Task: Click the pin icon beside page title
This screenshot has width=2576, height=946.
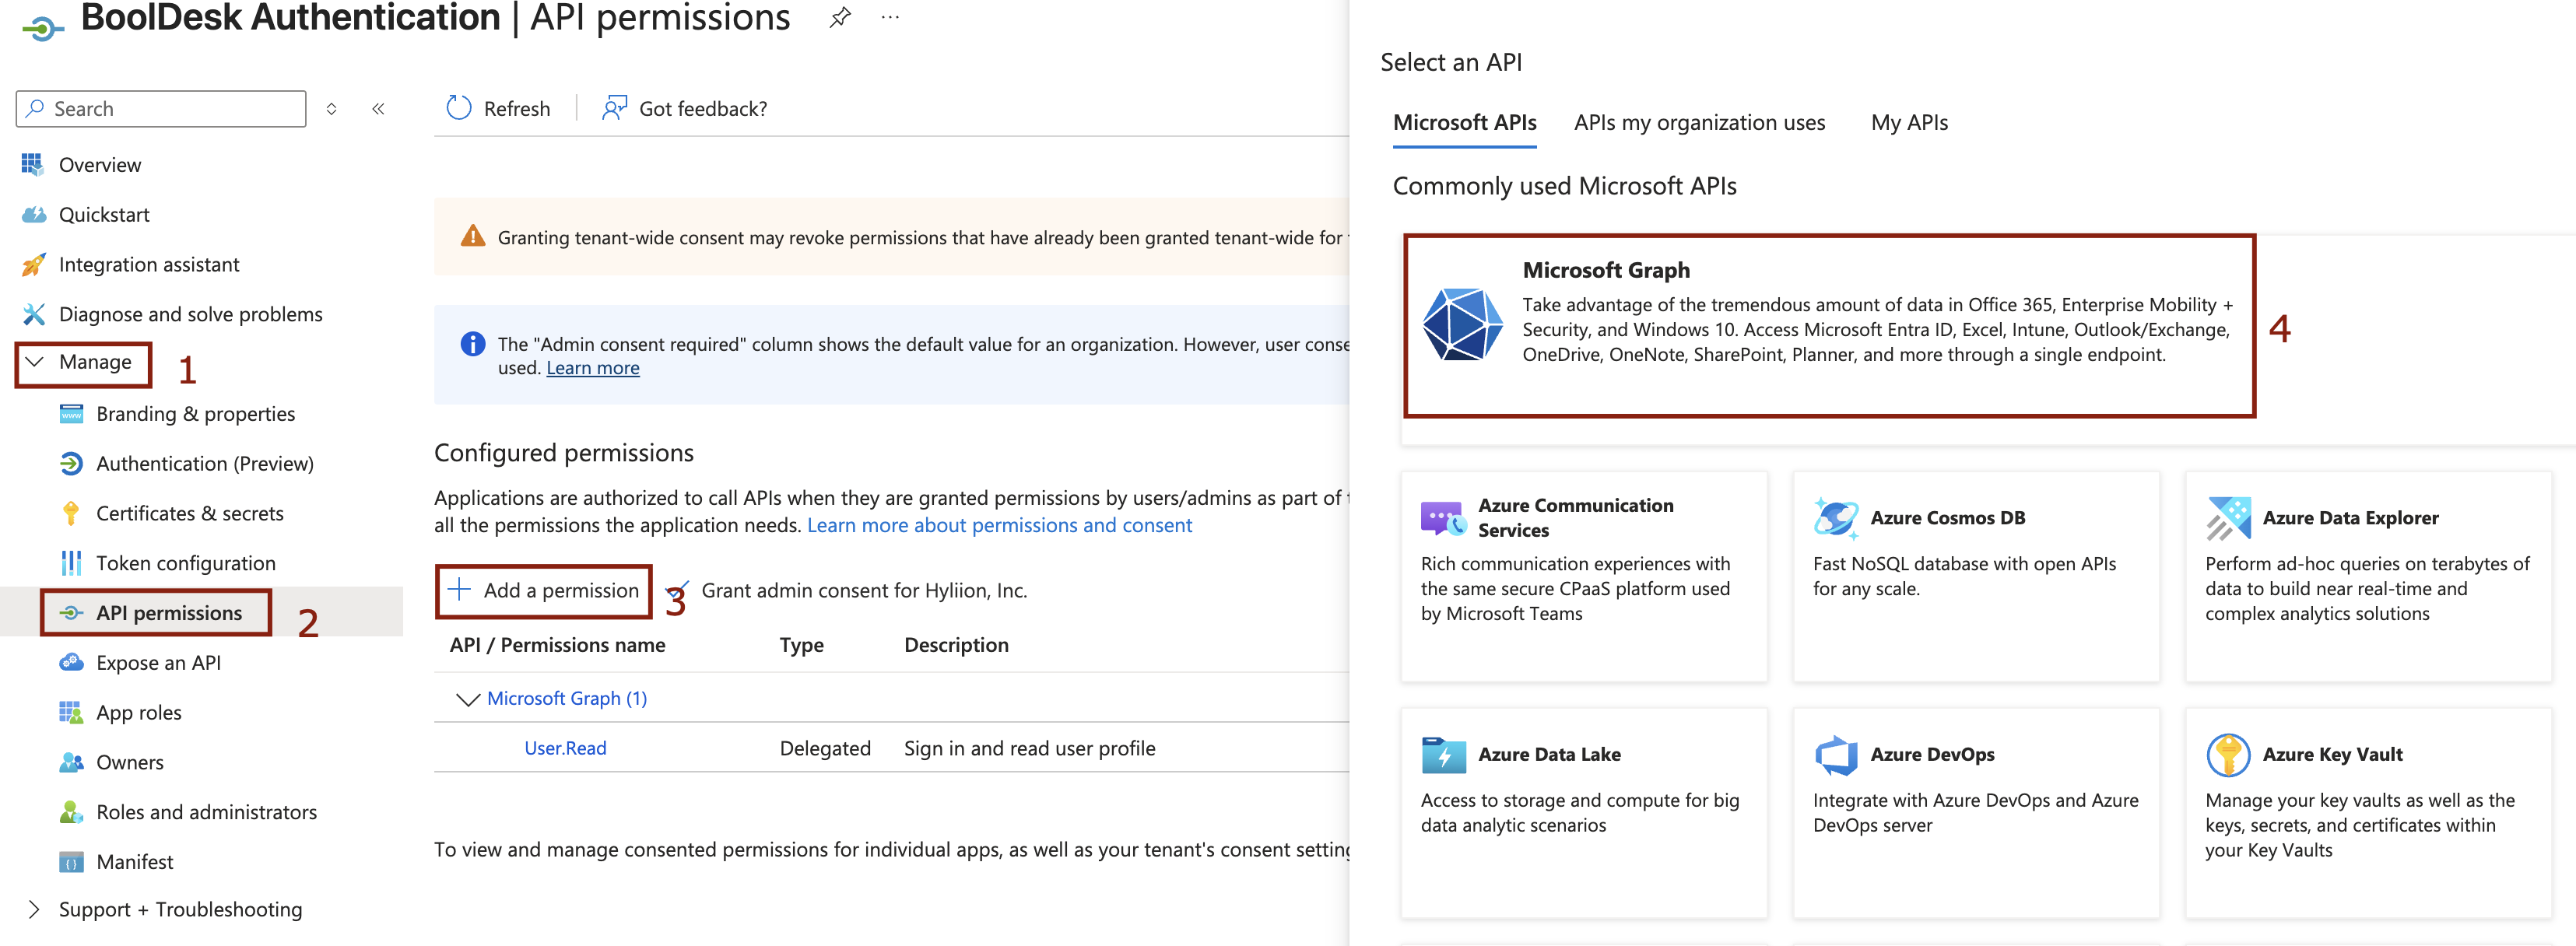Action: pos(840,17)
